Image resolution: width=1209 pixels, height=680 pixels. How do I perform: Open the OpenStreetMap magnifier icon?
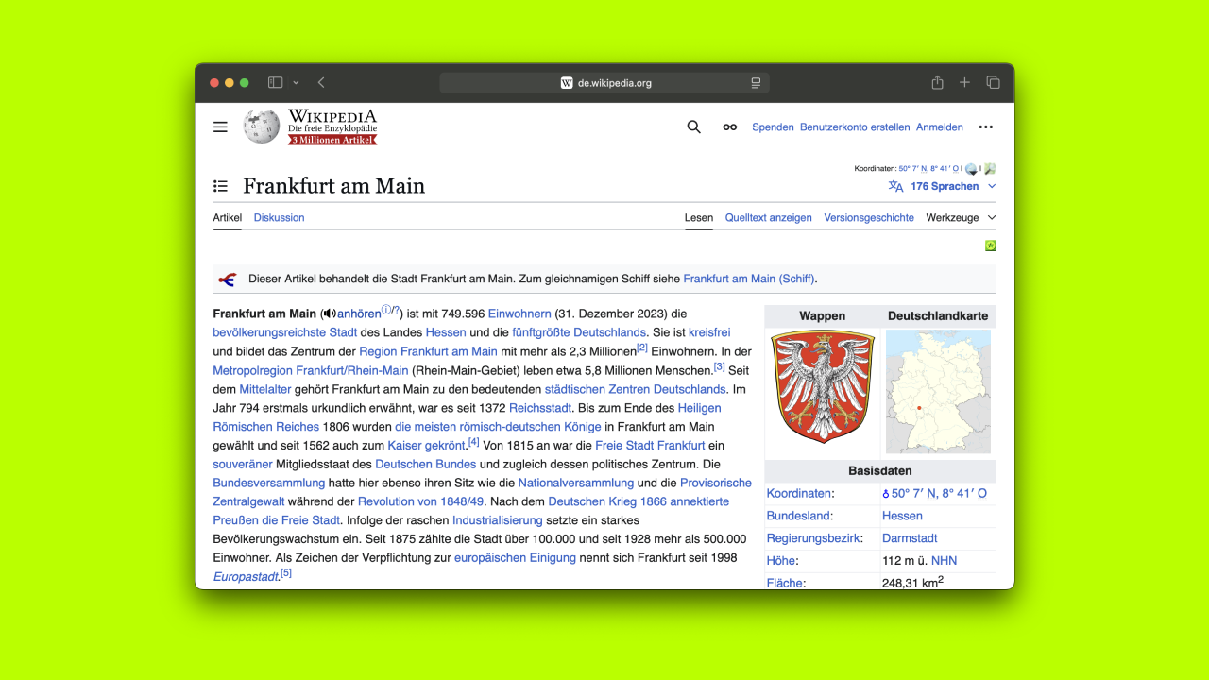990,168
